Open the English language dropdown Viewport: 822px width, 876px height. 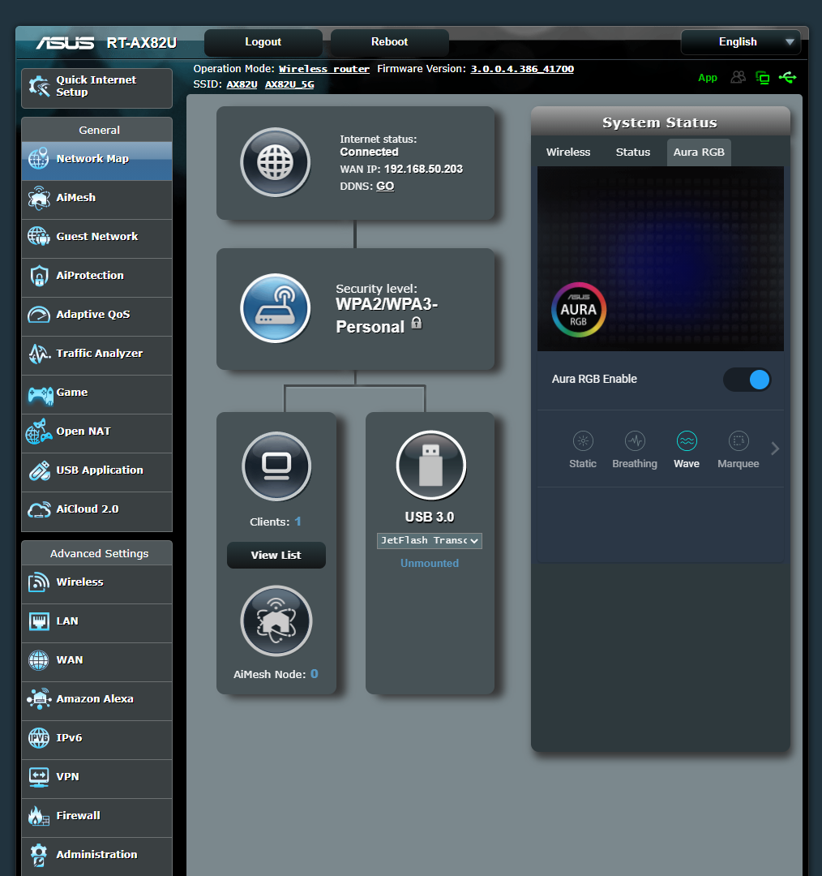pyautogui.click(x=741, y=42)
